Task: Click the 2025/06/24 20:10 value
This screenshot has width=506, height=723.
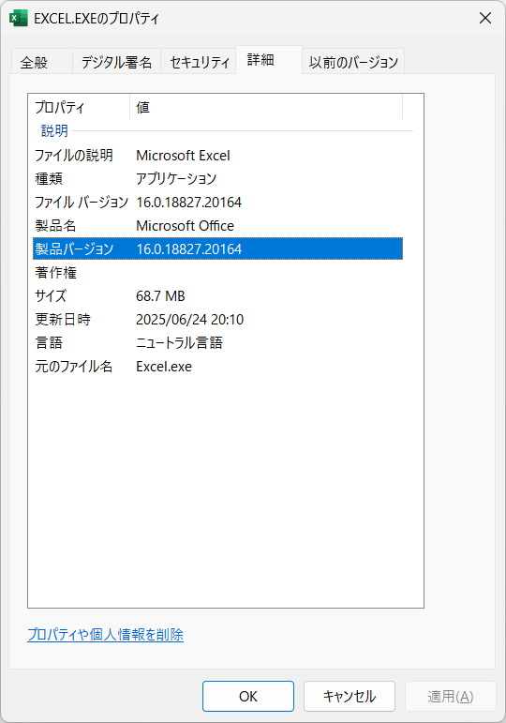Action: point(190,320)
